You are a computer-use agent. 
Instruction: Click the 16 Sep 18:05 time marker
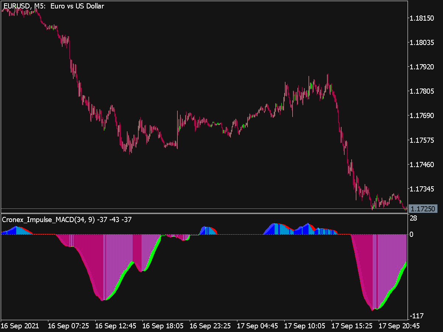163,326
